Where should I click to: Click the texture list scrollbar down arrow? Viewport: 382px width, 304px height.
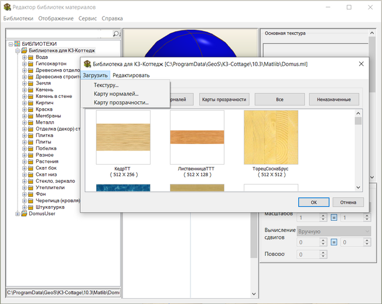click(358, 187)
